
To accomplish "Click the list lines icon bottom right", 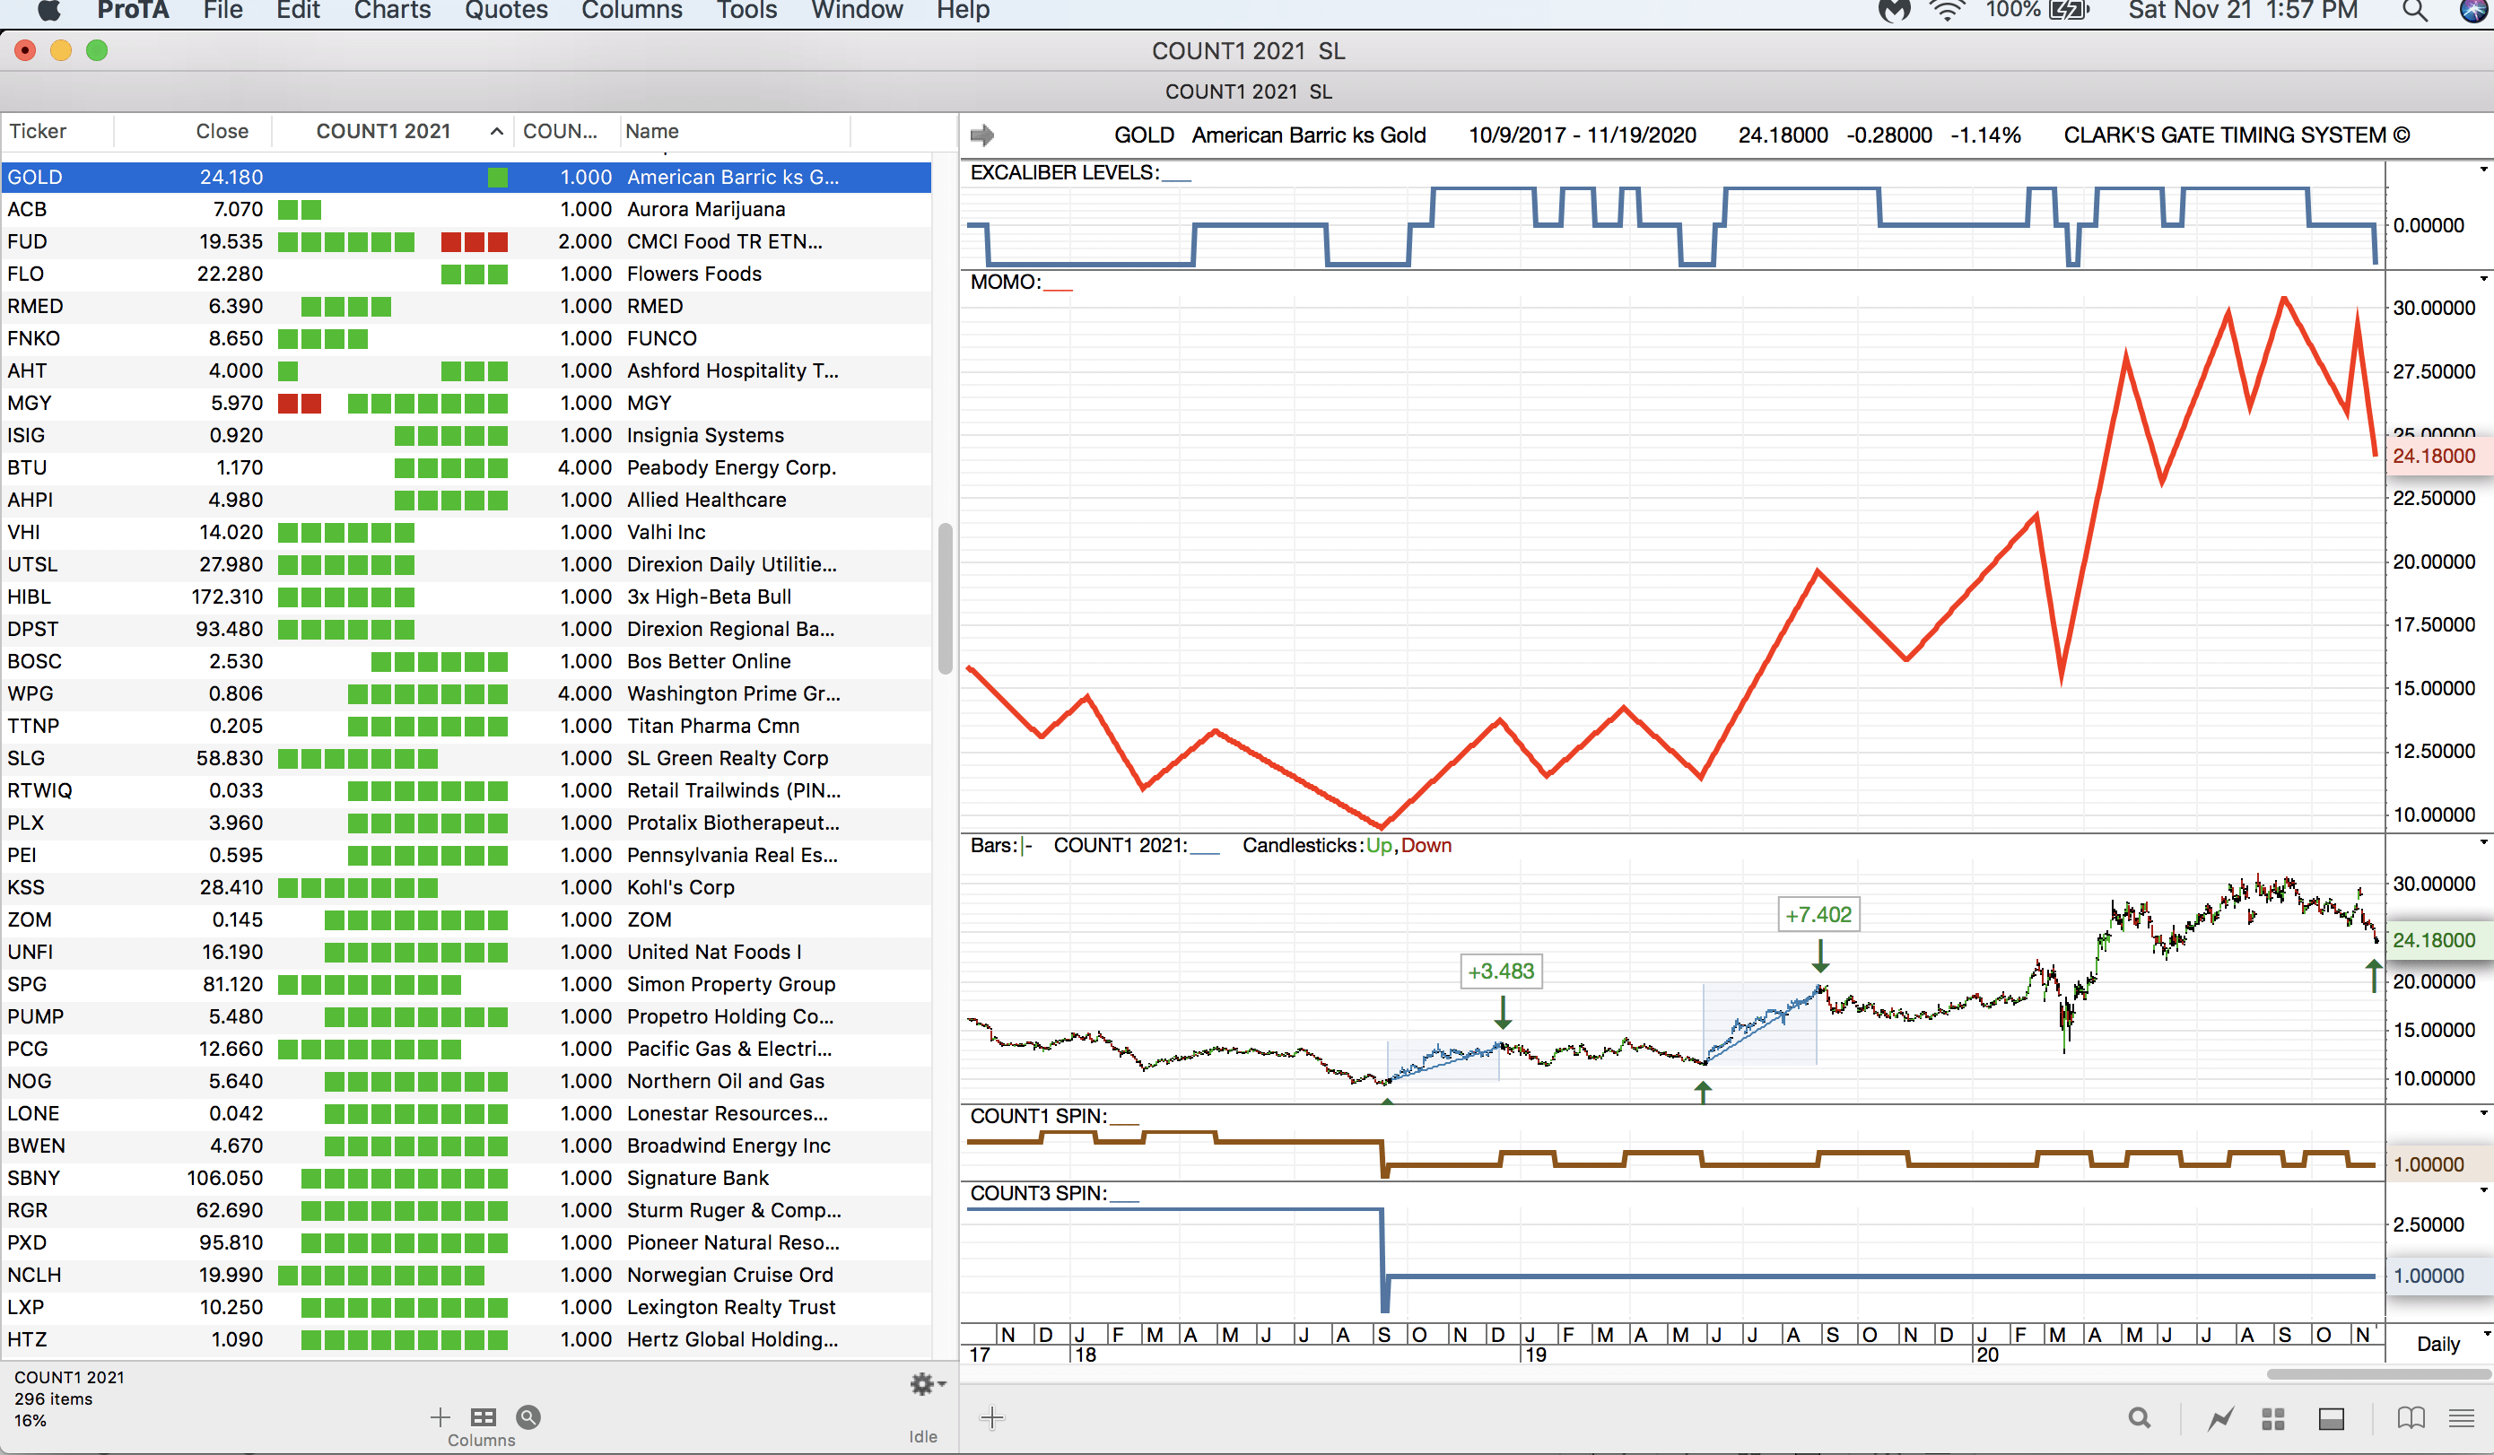I will click(x=2462, y=1417).
